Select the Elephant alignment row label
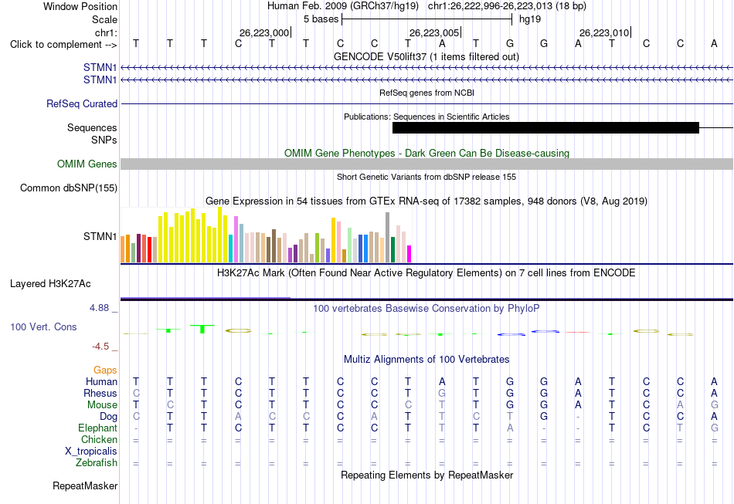The width and height of the screenshot is (734, 504). (97, 428)
